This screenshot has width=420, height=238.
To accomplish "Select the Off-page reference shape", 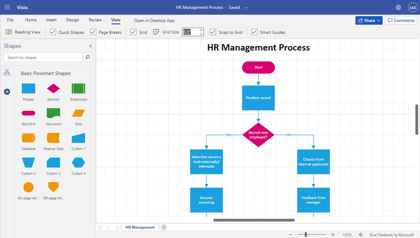I will (53, 187).
